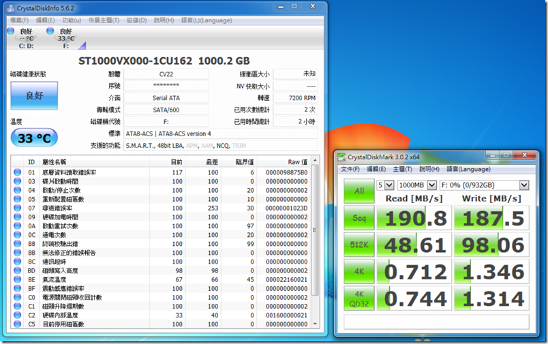Click status orb for attribute BD row
Image resolution: width=548 pixels, height=344 pixels.
coord(18,270)
